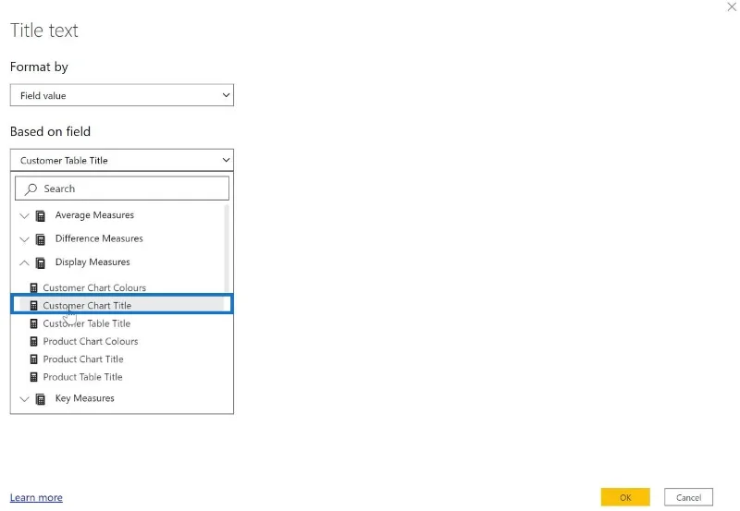This screenshot has width=740, height=511.
Task: Click the Average Measures table icon
Action: click(x=41, y=216)
